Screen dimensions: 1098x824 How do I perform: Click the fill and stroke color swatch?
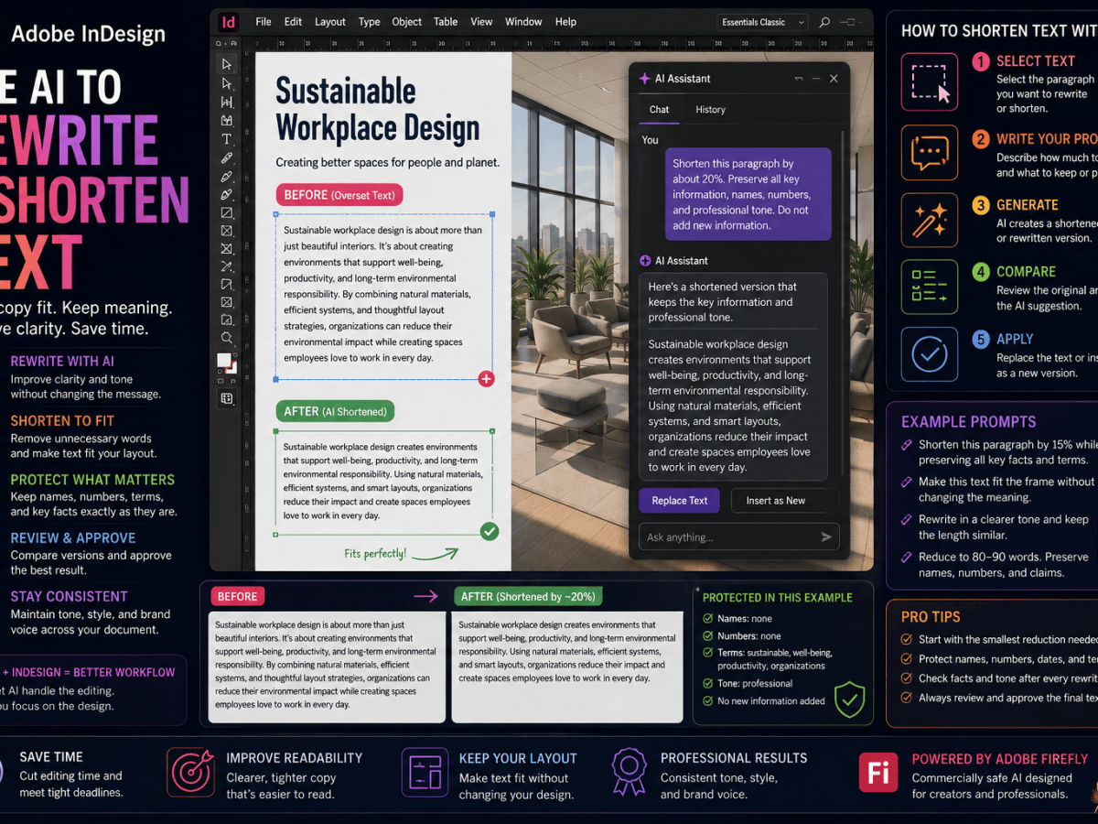[x=226, y=363]
